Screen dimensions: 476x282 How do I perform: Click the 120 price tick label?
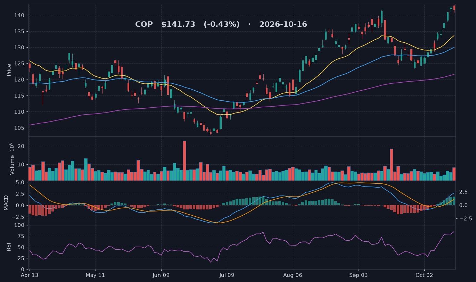(20, 80)
